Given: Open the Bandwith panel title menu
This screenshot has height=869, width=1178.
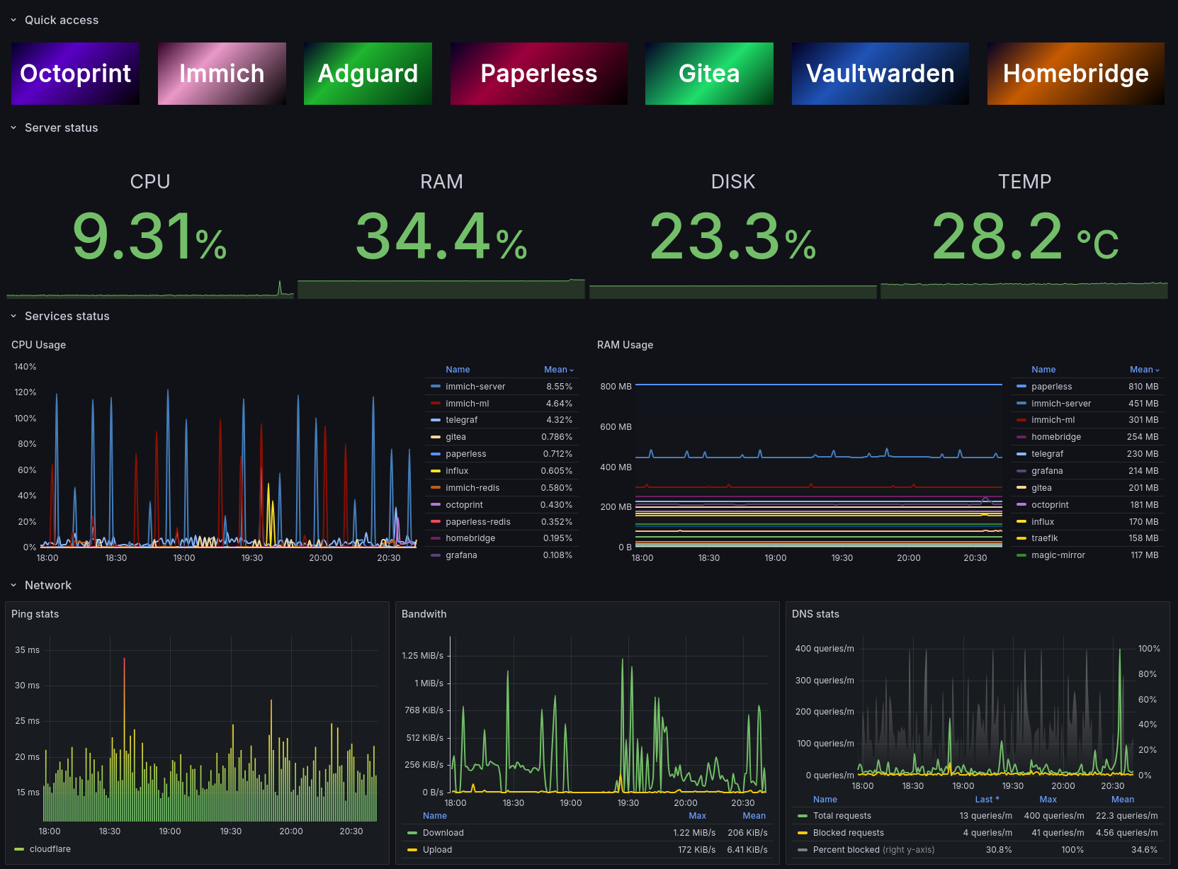Looking at the screenshot, I should coord(424,614).
